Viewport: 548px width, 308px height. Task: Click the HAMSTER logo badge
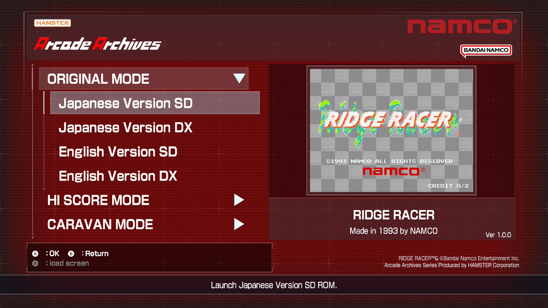(x=53, y=23)
